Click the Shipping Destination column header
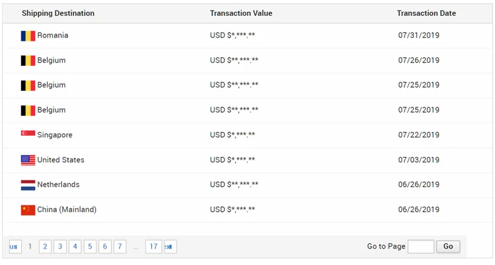 coord(58,13)
